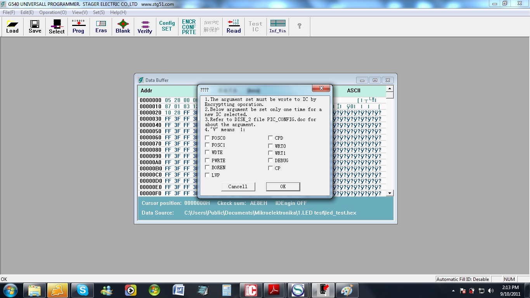The width and height of the screenshot is (530, 298).
Task: Click the Load file toolbar icon
Action: tap(12, 26)
